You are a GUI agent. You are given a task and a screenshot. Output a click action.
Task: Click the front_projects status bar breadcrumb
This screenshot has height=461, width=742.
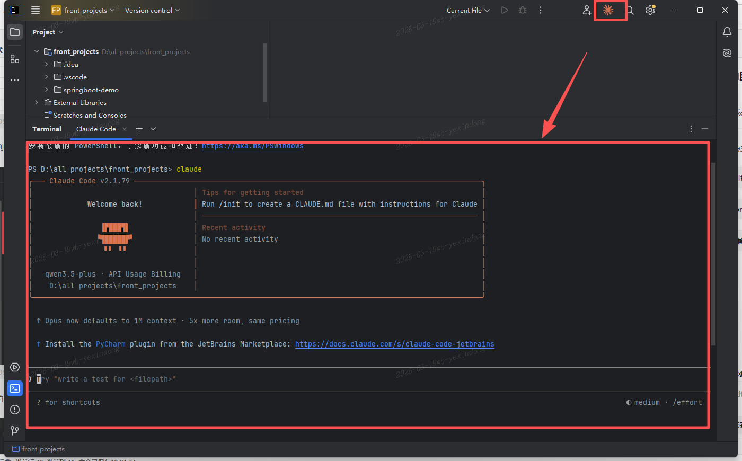pyautogui.click(x=38, y=449)
